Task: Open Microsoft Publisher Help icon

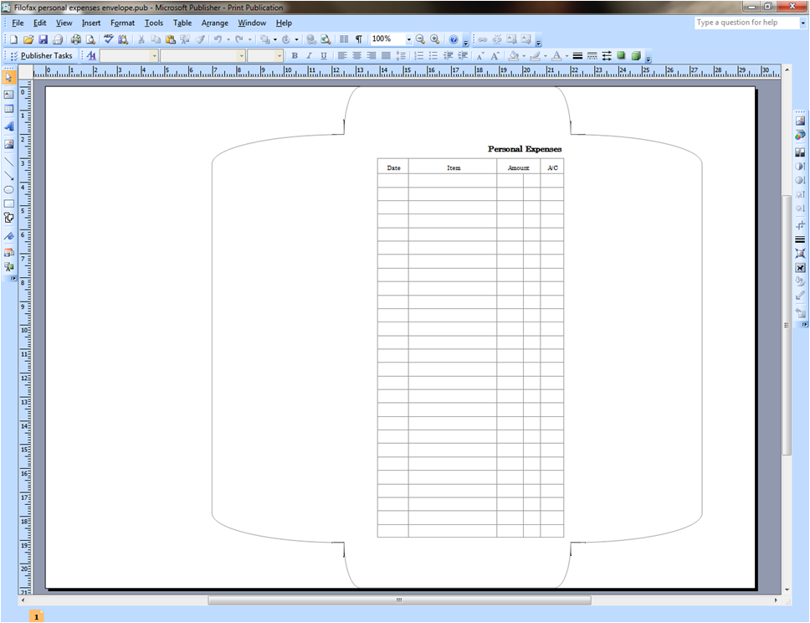Action: coord(454,39)
